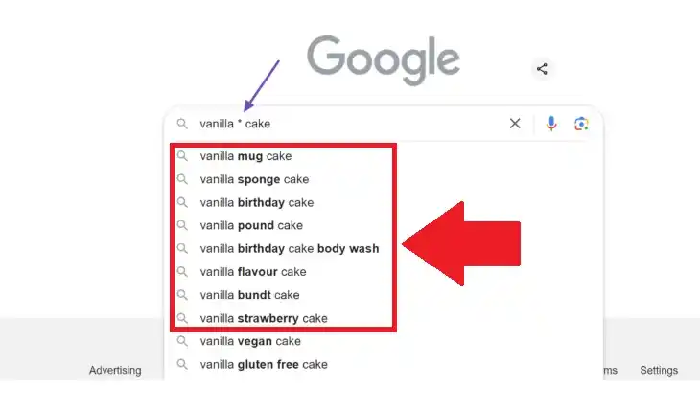Open Google Lens image search
Image resolution: width=700 pixels, height=393 pixels.
click(581, 124)
